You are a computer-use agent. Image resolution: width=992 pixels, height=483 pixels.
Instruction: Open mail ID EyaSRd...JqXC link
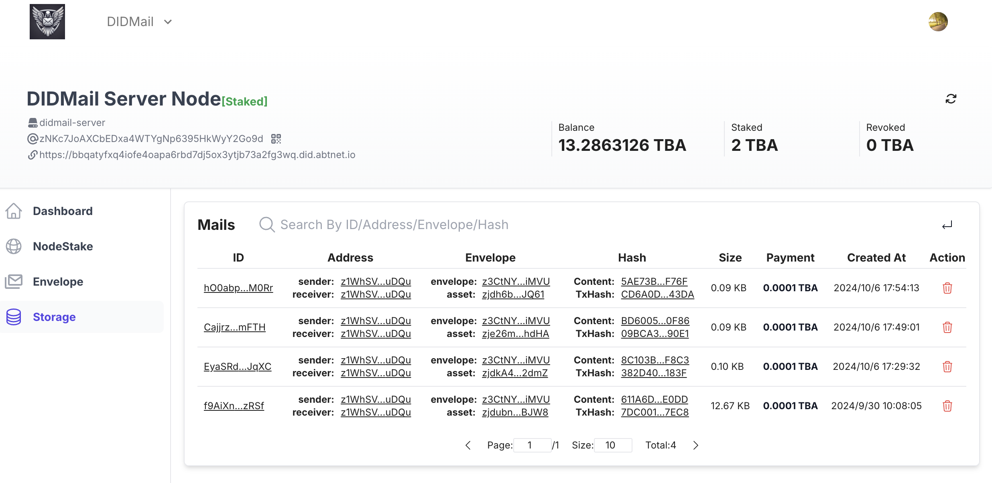237,367
